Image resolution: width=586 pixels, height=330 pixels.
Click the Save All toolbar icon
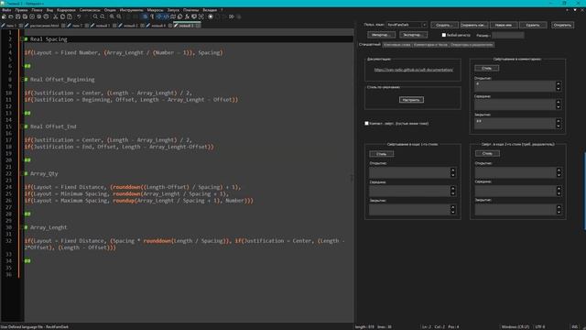(25, 16)
